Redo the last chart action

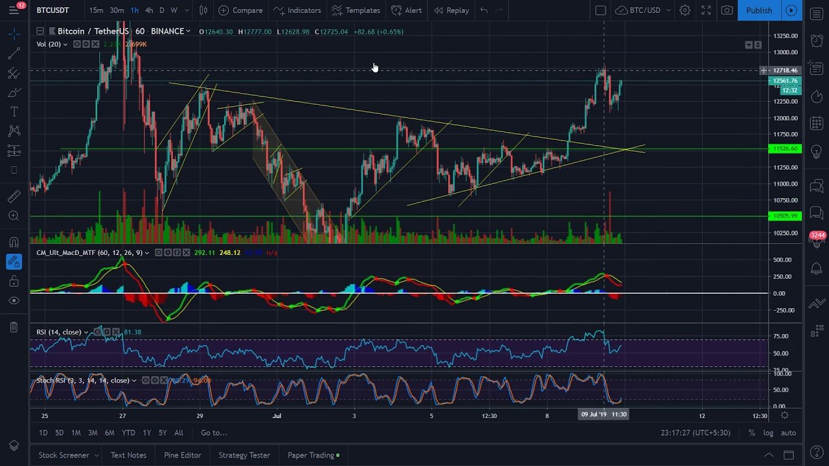pos(499,10)
